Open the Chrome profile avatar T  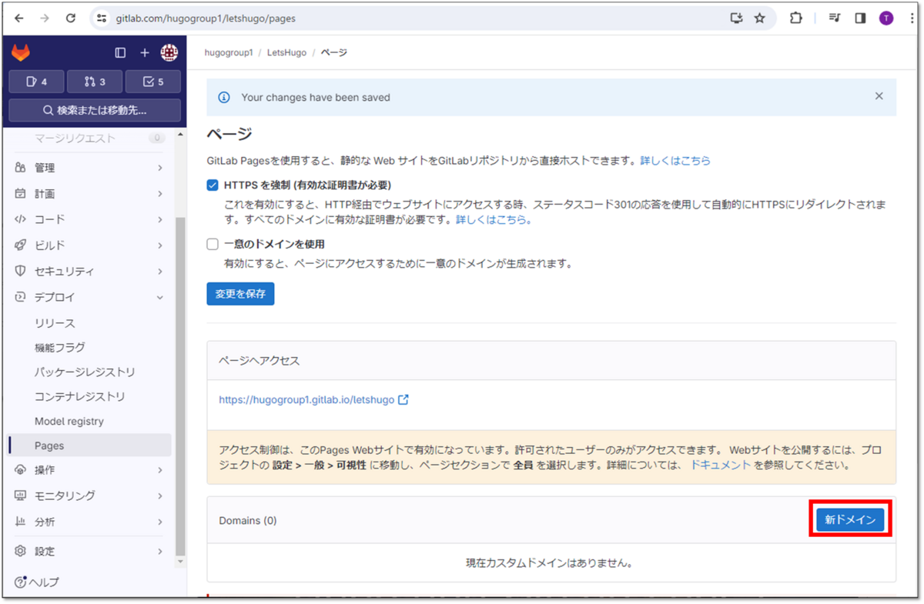[886, 18]
